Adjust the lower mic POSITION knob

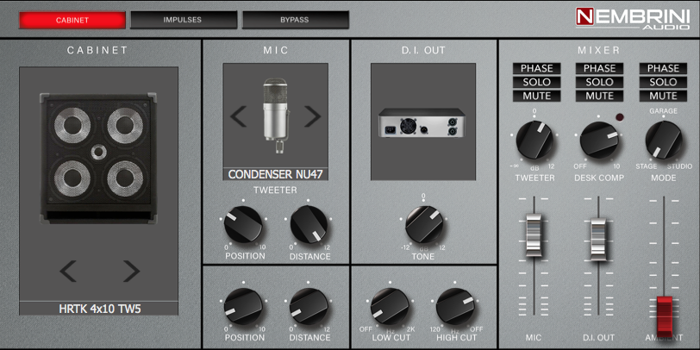[243, 307]
